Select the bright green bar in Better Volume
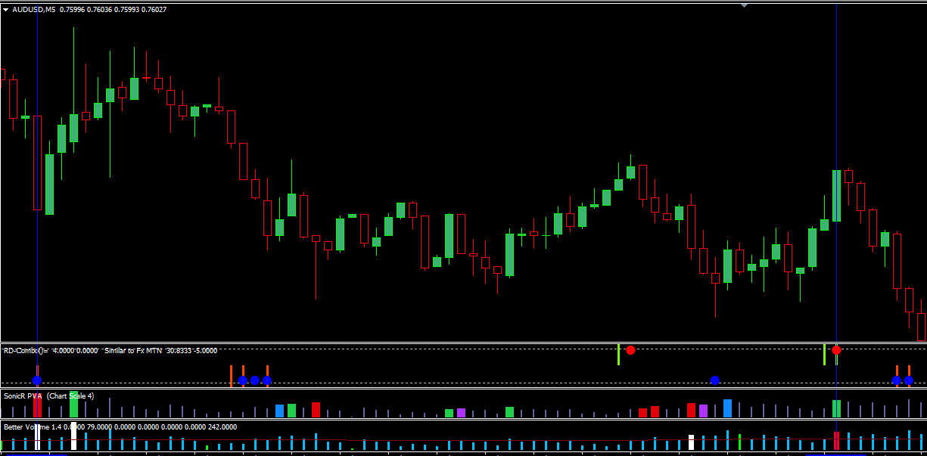The image size is (927, 456). (739, 442)
